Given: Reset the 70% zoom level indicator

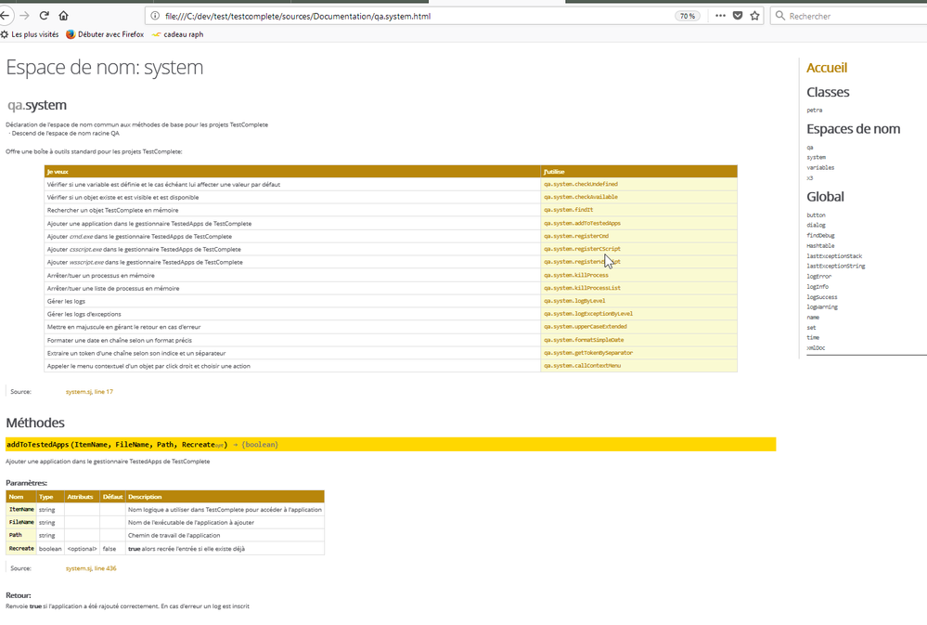Looking at the screenshot, I should click(x=687, y=16).
